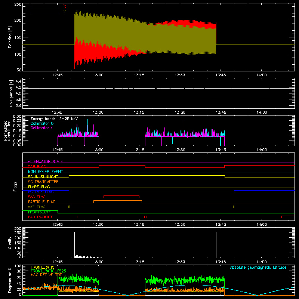The width and height of the screenshot is (299, 299).
Task: Select the yellow FRONT_RATIO legend entry
Action: click(x=43, y=267)
